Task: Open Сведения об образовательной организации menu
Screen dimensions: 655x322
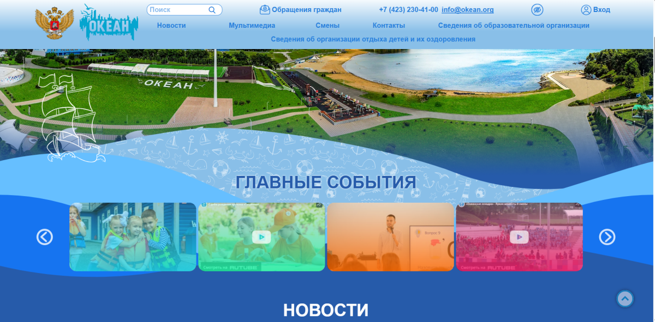Action: (x=513, y=26)
